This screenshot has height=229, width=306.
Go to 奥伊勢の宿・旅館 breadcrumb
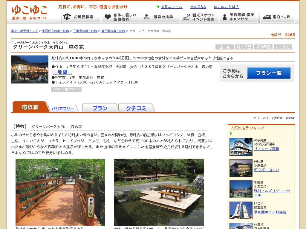coord(113,31)
